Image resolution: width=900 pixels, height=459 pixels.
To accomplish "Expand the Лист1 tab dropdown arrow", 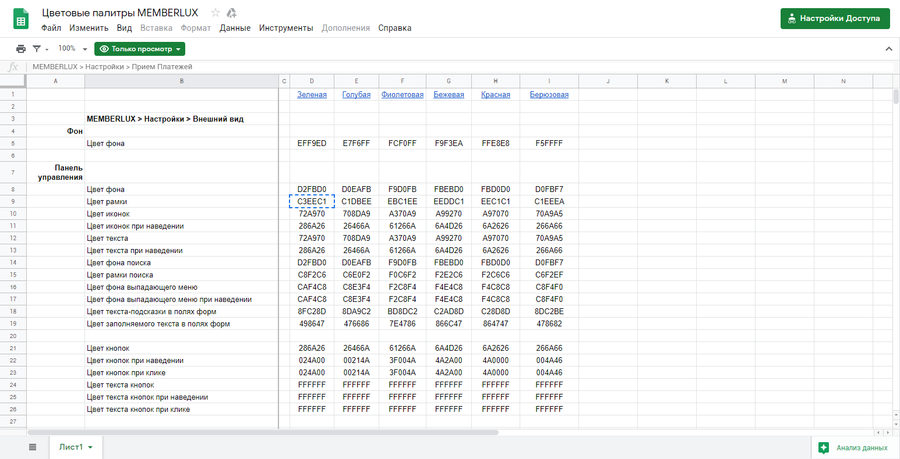I will tap(90, 447).
